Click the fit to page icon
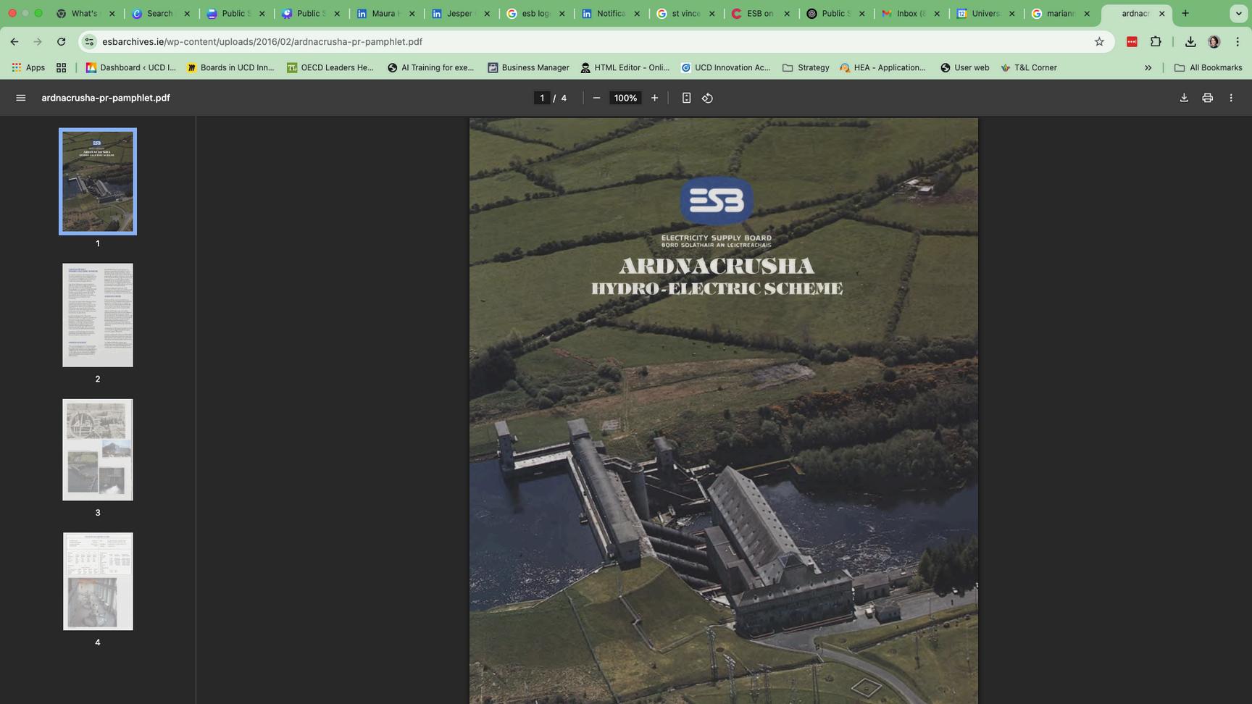1252x704 pixels. pyautogui.click(x=686, y=98)
